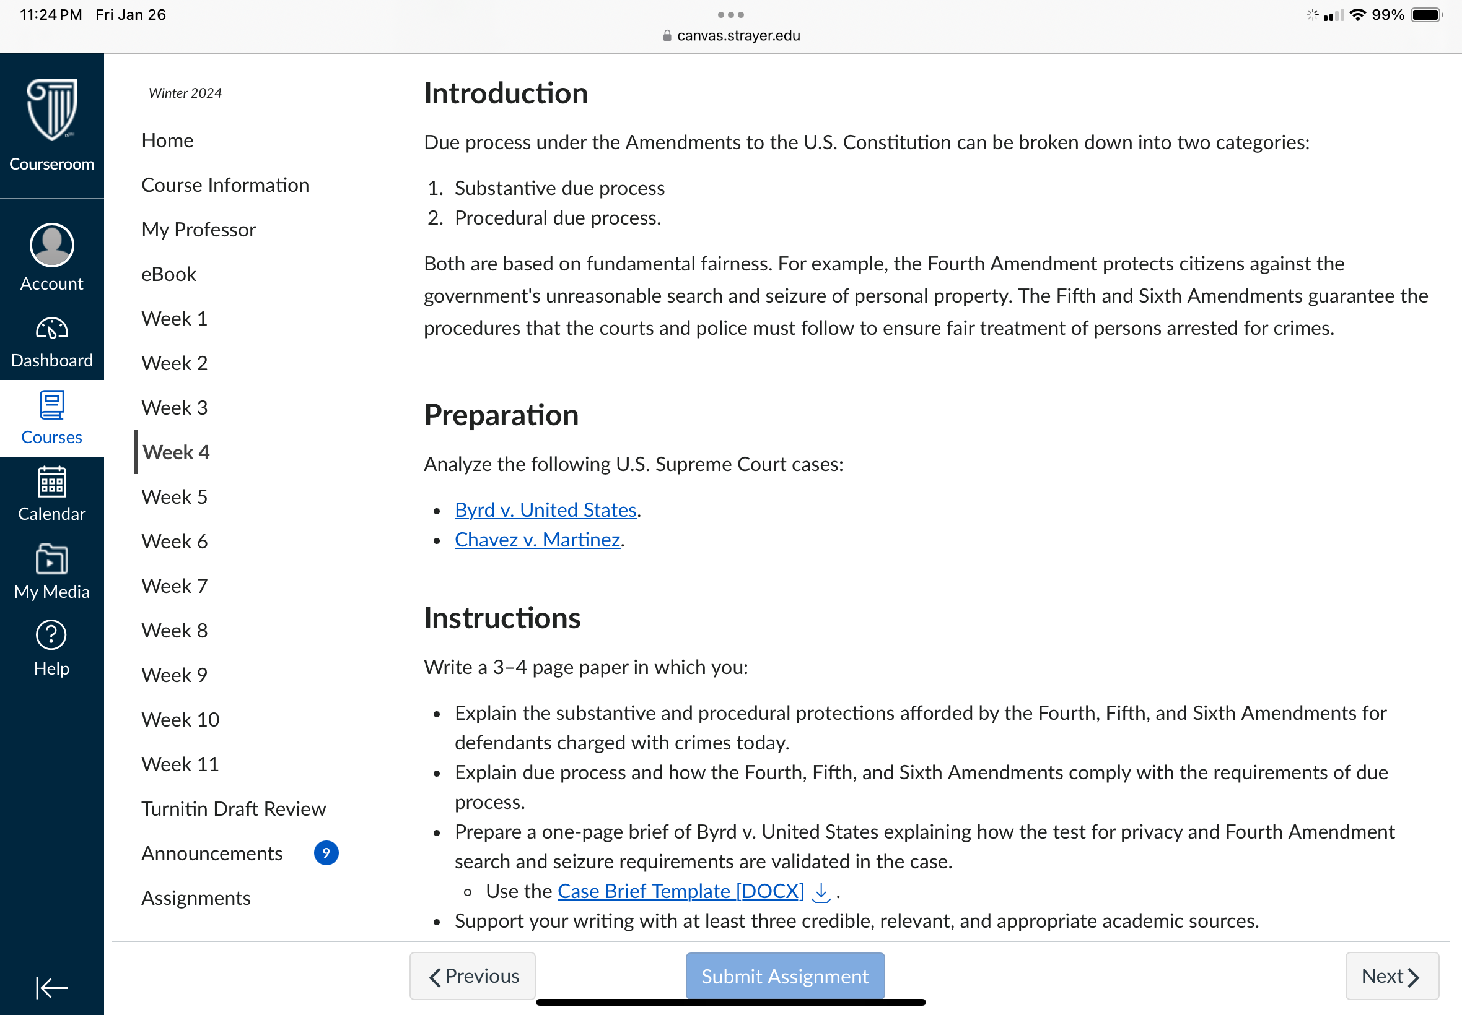Tap the canvas.strayer.edu address bar
Image resolution: width=1462 pixels, height=1015 pixels.
click(730, 36)
